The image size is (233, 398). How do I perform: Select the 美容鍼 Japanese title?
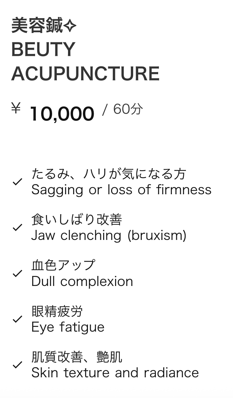coord(37,25)
